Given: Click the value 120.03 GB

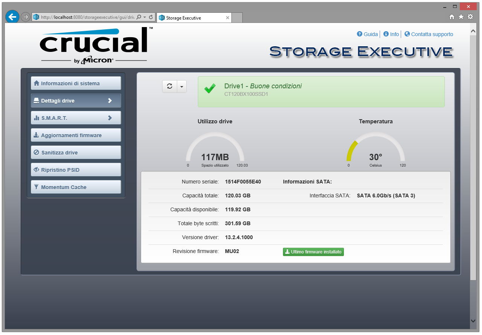Looking at the screenshot, I should tap(238, 196).
